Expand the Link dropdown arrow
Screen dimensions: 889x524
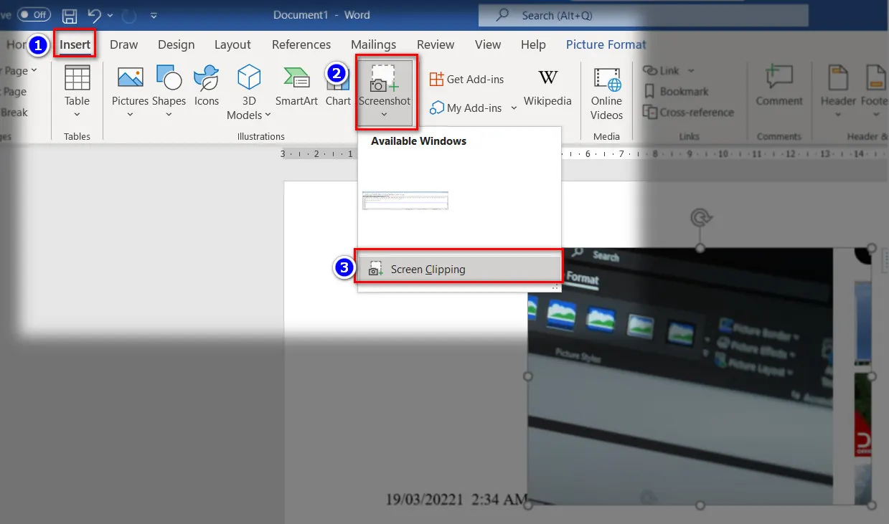click(x=691, y=70)
